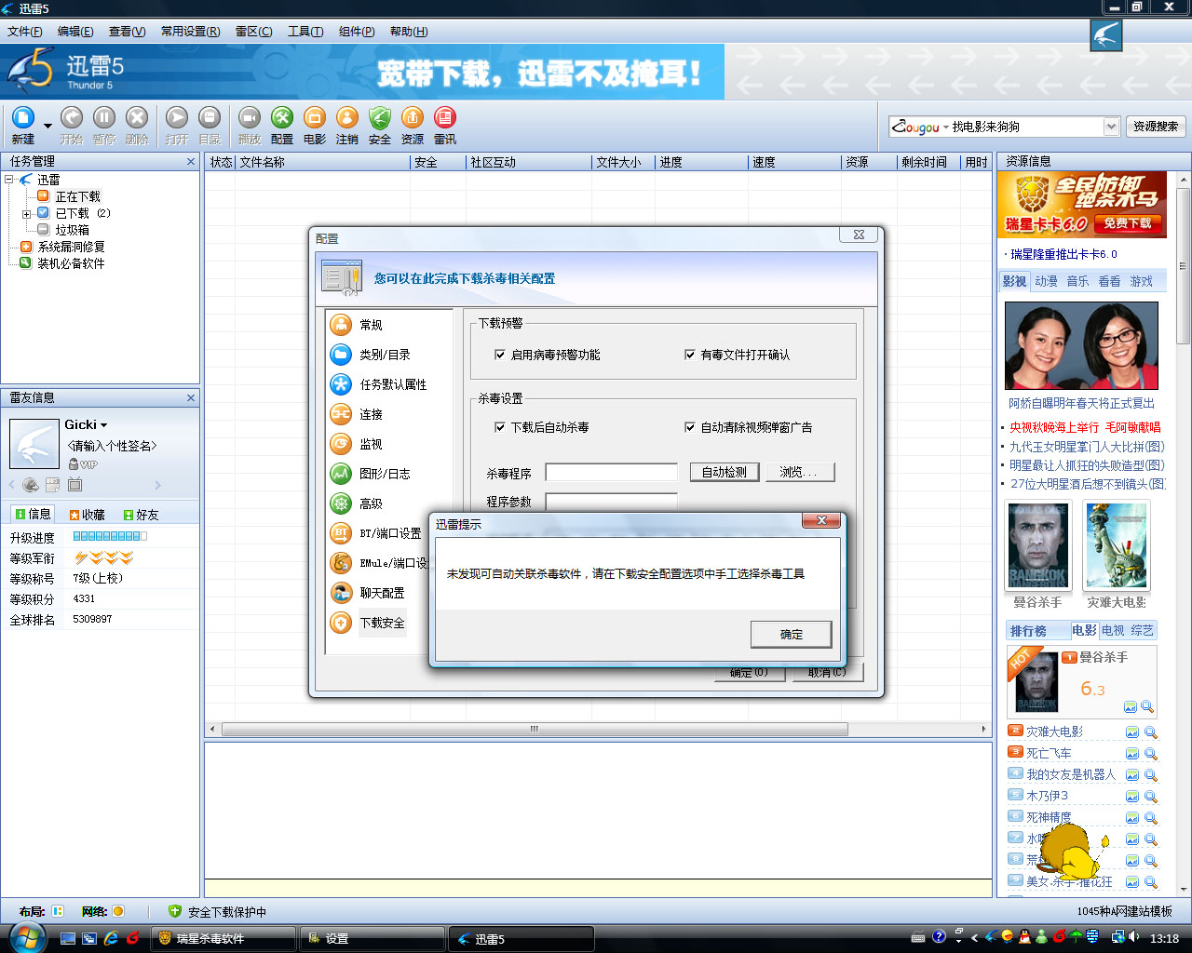Open the Gougou search box dropdown arrow
The width and height of the screenshot is (1192, 953).
[1111, 127]
